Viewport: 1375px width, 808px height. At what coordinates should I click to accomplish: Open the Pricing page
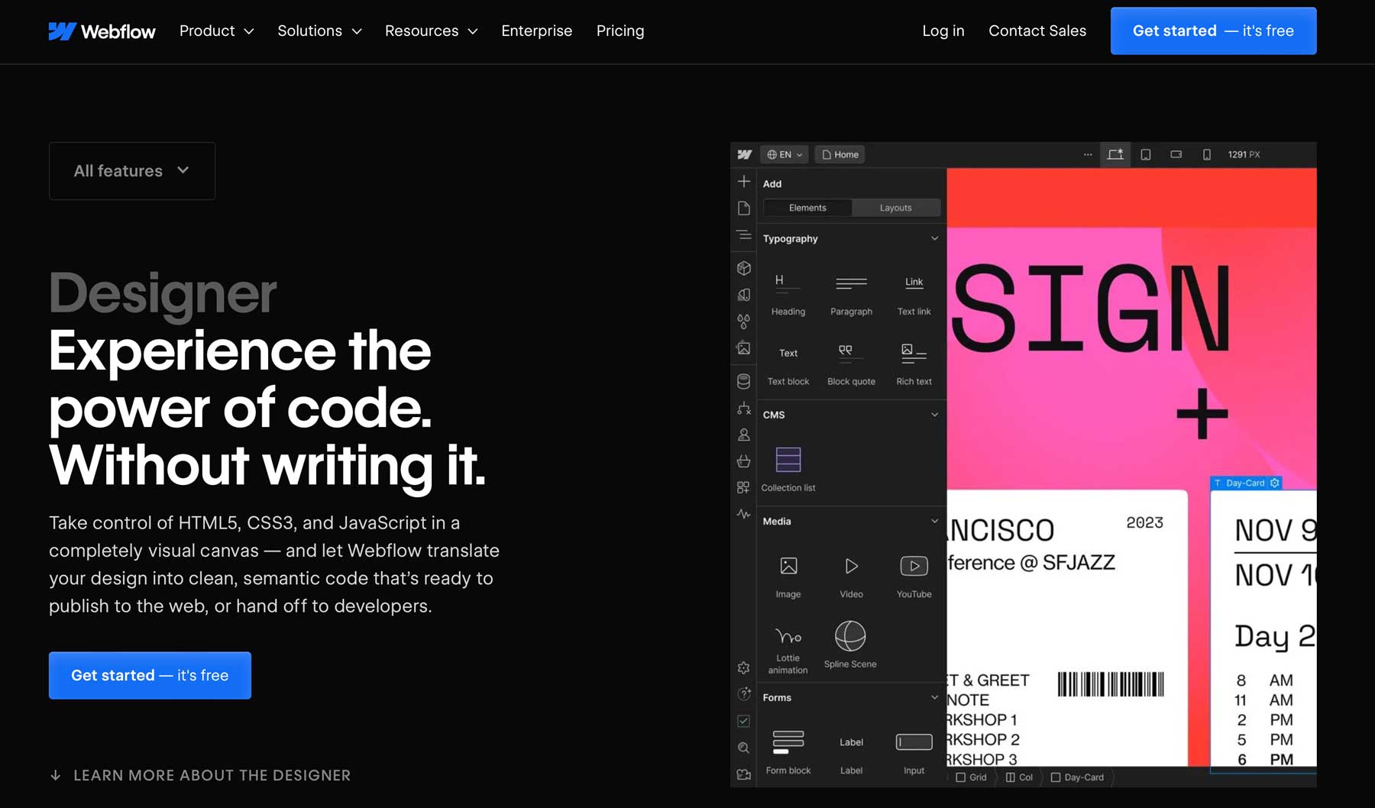coord(620,31)
